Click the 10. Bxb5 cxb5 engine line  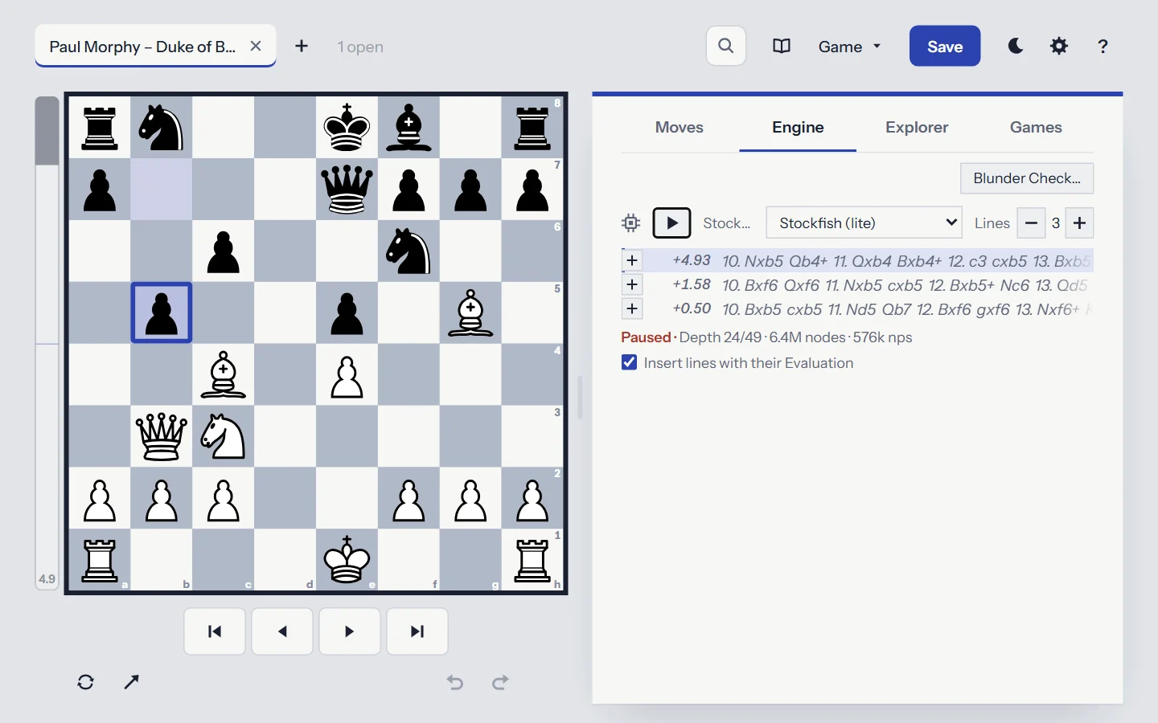click(907, 308)
